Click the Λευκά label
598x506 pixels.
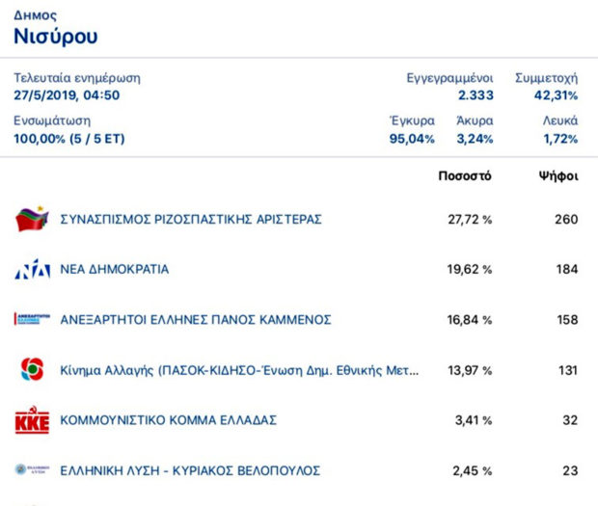click(x=560, y=120)
